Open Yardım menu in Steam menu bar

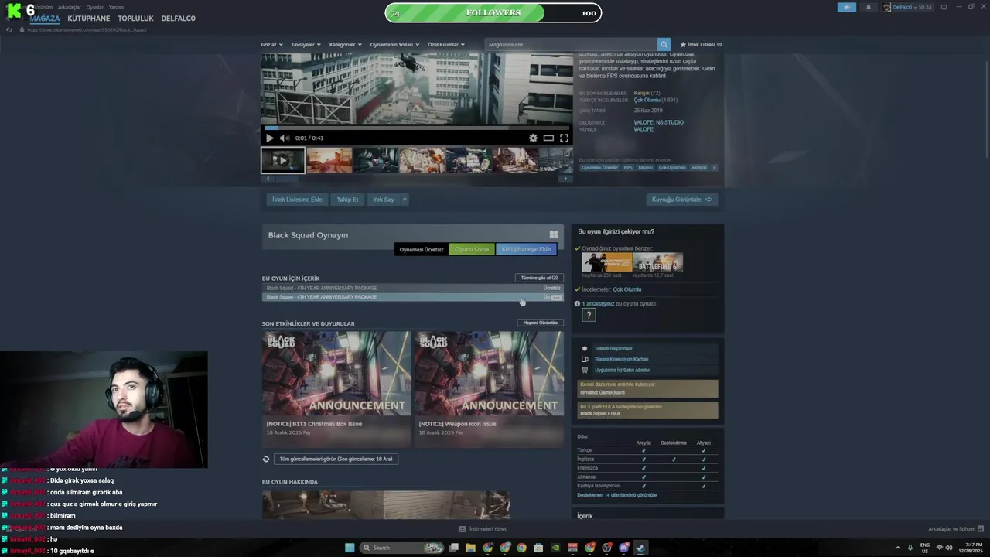click(116, 7)
